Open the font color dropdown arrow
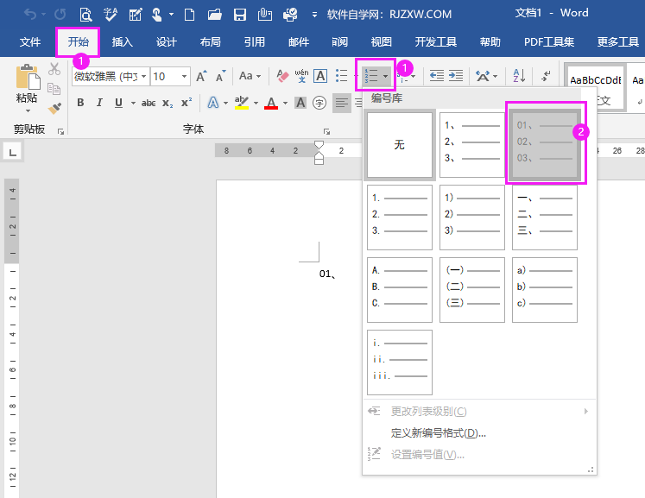The width and height of the screenshot is (645, 498). (x=285, y=103)
